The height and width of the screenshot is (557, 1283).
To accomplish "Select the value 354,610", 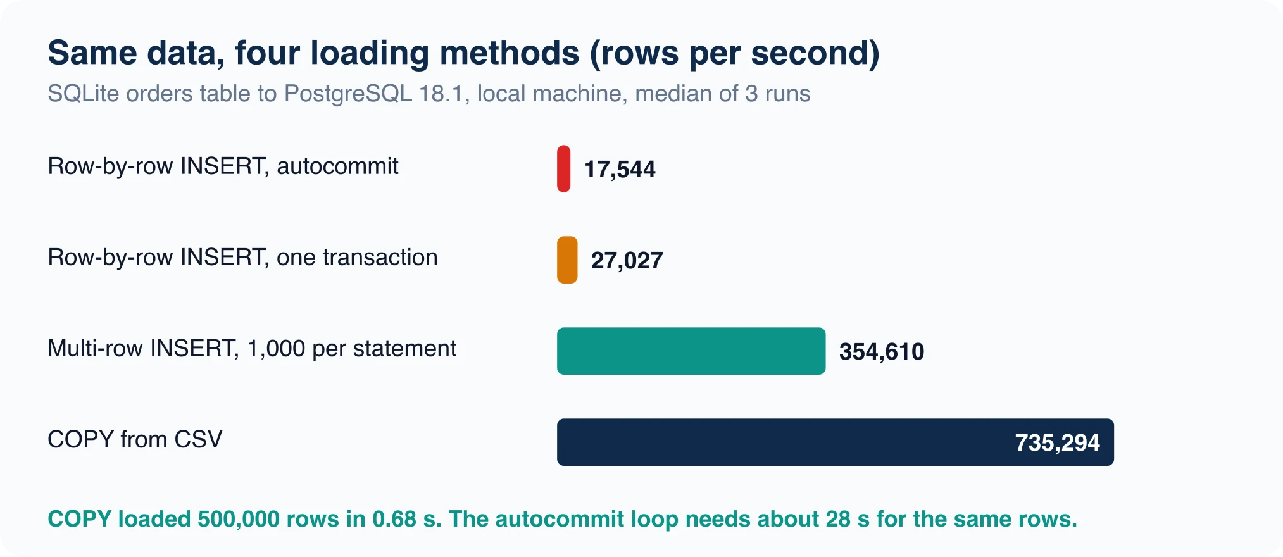I will click(x=882, y=352).
